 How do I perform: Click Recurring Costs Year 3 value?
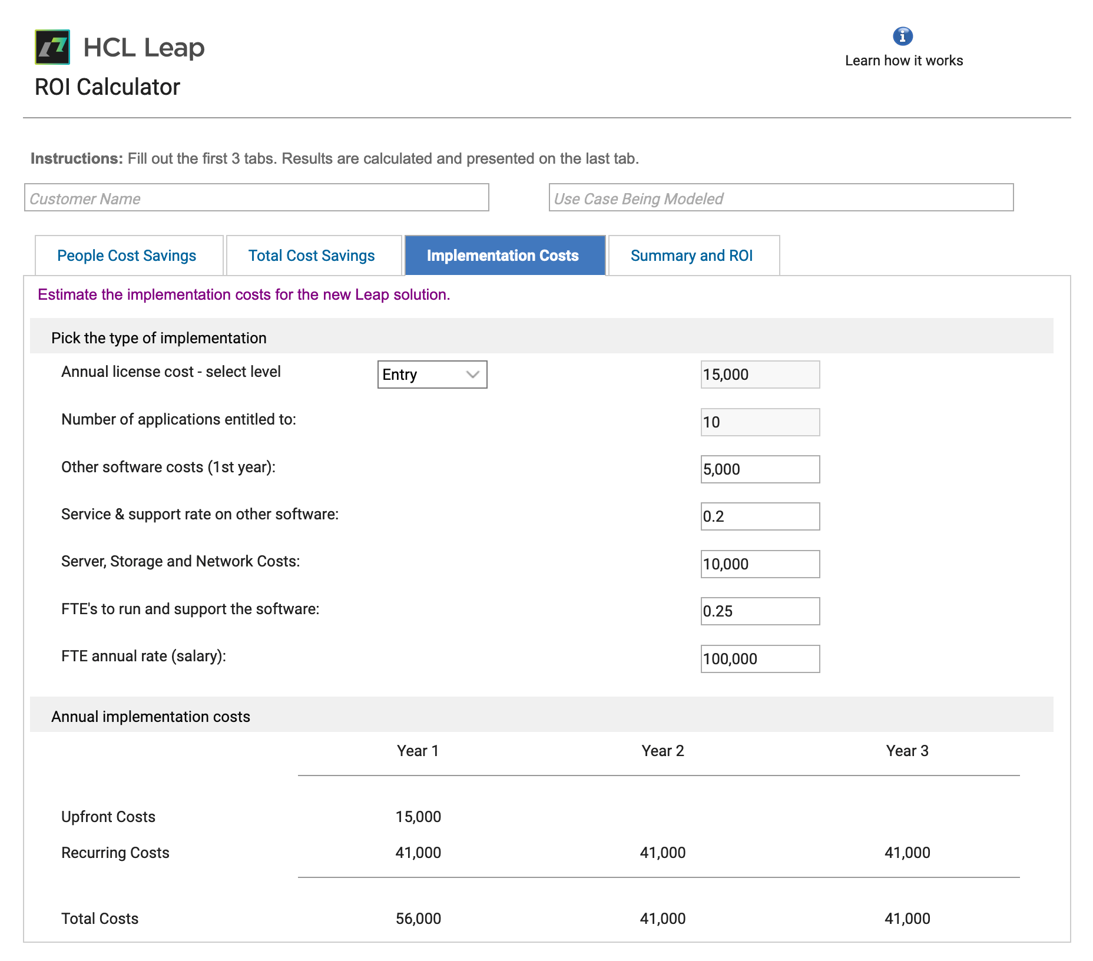(x=907, y=853)
